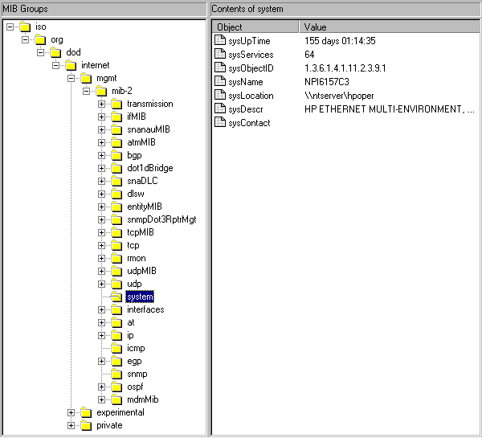This screenshot has height=438, width=482.
Task: Click the org folder icon
Action: tap(40, 40)
